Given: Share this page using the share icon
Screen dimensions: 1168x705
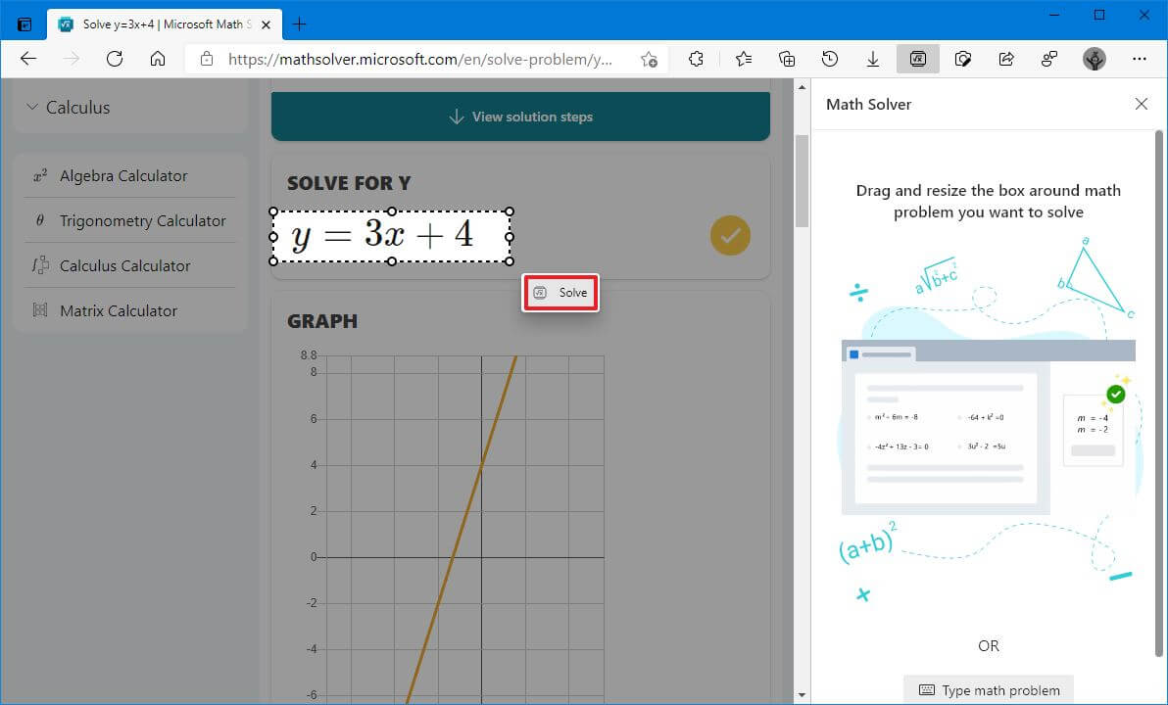Looking at the screenshot, I should click(1005, 59).
